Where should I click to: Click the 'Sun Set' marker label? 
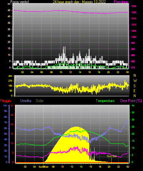pyautogui.click(x=112, y=156)
